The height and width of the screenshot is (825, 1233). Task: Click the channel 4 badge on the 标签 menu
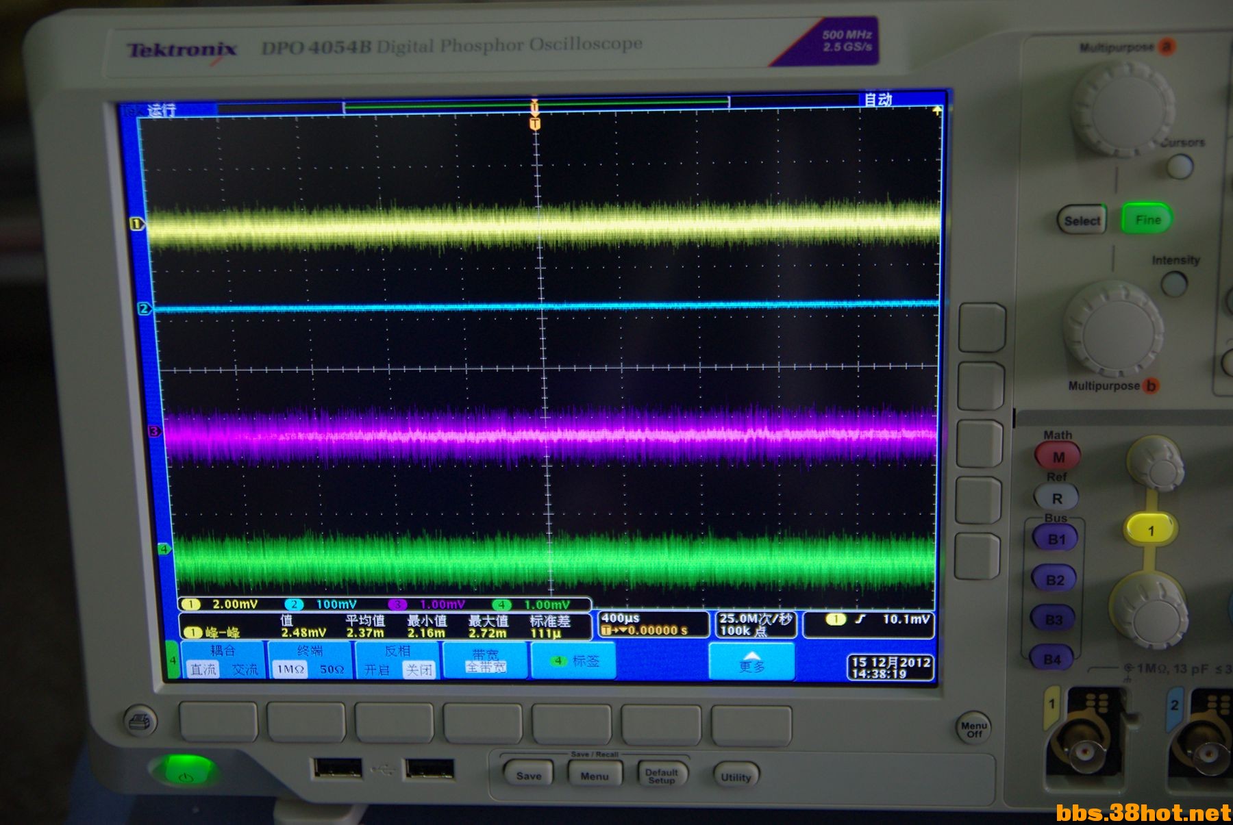click(558, 661)
